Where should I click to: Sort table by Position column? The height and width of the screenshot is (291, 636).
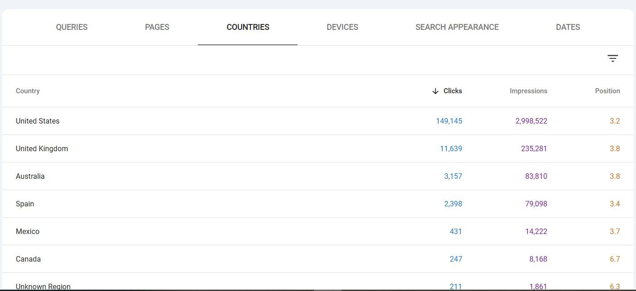pos(607,91)
